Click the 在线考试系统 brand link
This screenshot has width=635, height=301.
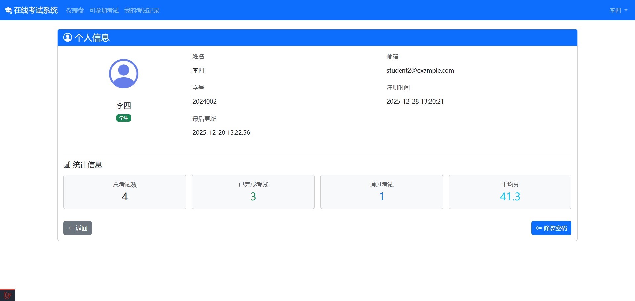point(31,10)
